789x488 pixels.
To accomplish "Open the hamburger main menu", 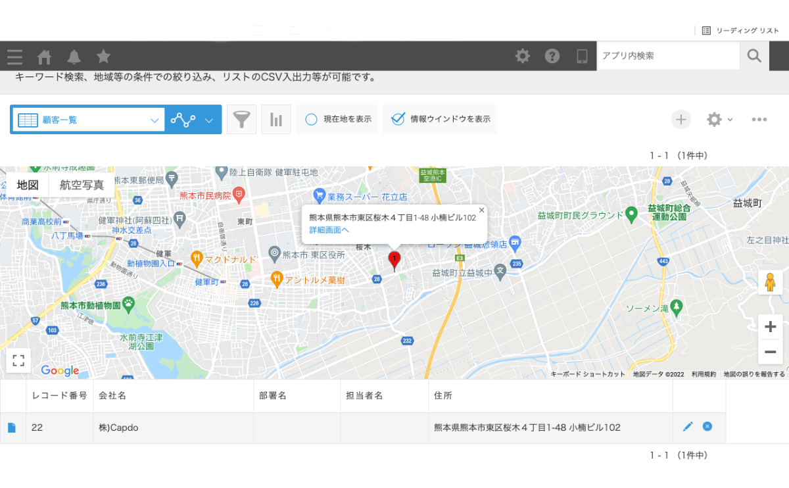I will [x=14, y=57].
